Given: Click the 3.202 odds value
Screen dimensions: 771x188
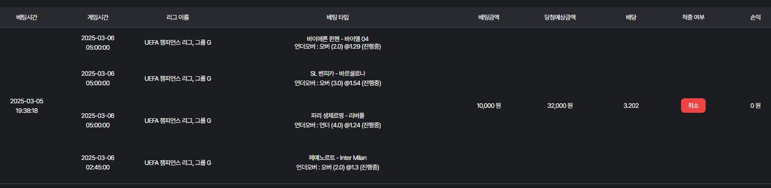Looking at the screenshot, I should coord(631,106).
